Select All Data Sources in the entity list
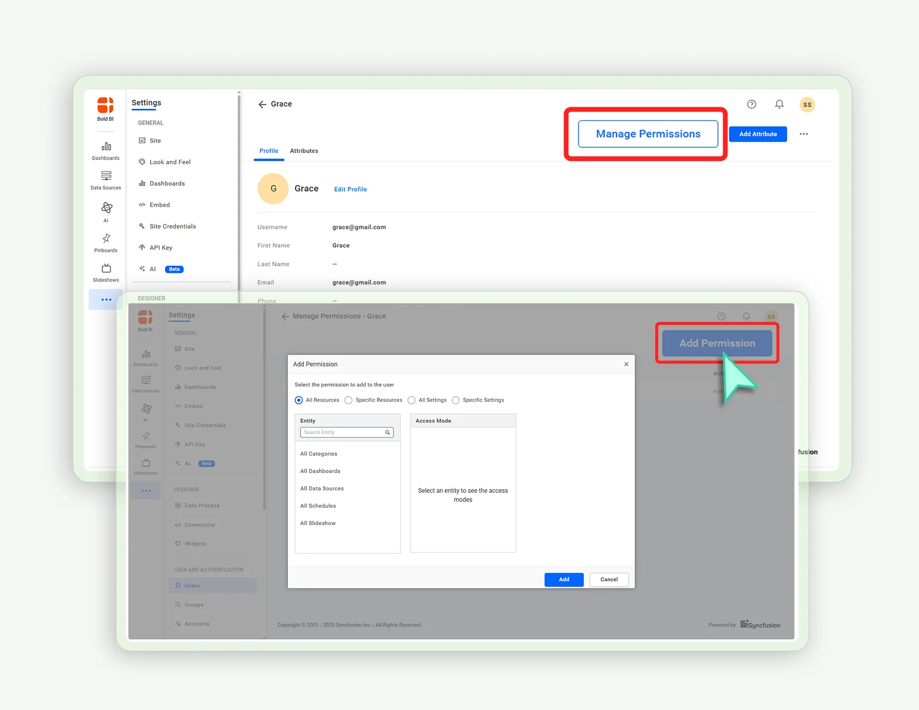The width and height of the screenshot is (919, 710). point(322,488)
